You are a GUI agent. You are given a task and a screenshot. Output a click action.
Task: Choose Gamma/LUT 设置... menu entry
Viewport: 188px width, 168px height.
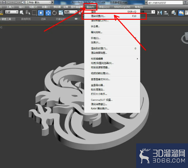(112, 100)
